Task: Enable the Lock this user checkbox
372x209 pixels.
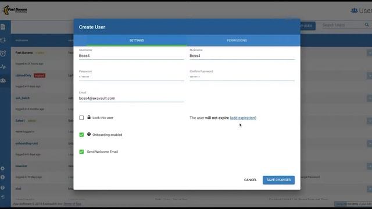Action: [x=81, y=118]
